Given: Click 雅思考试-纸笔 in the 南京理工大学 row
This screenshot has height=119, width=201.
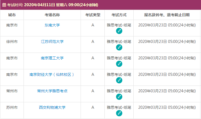Looking at the screenshot, I should (119, 58).
